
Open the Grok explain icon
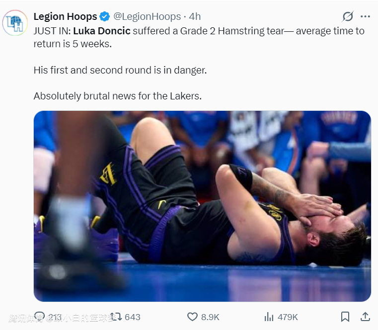click(348, 17)
